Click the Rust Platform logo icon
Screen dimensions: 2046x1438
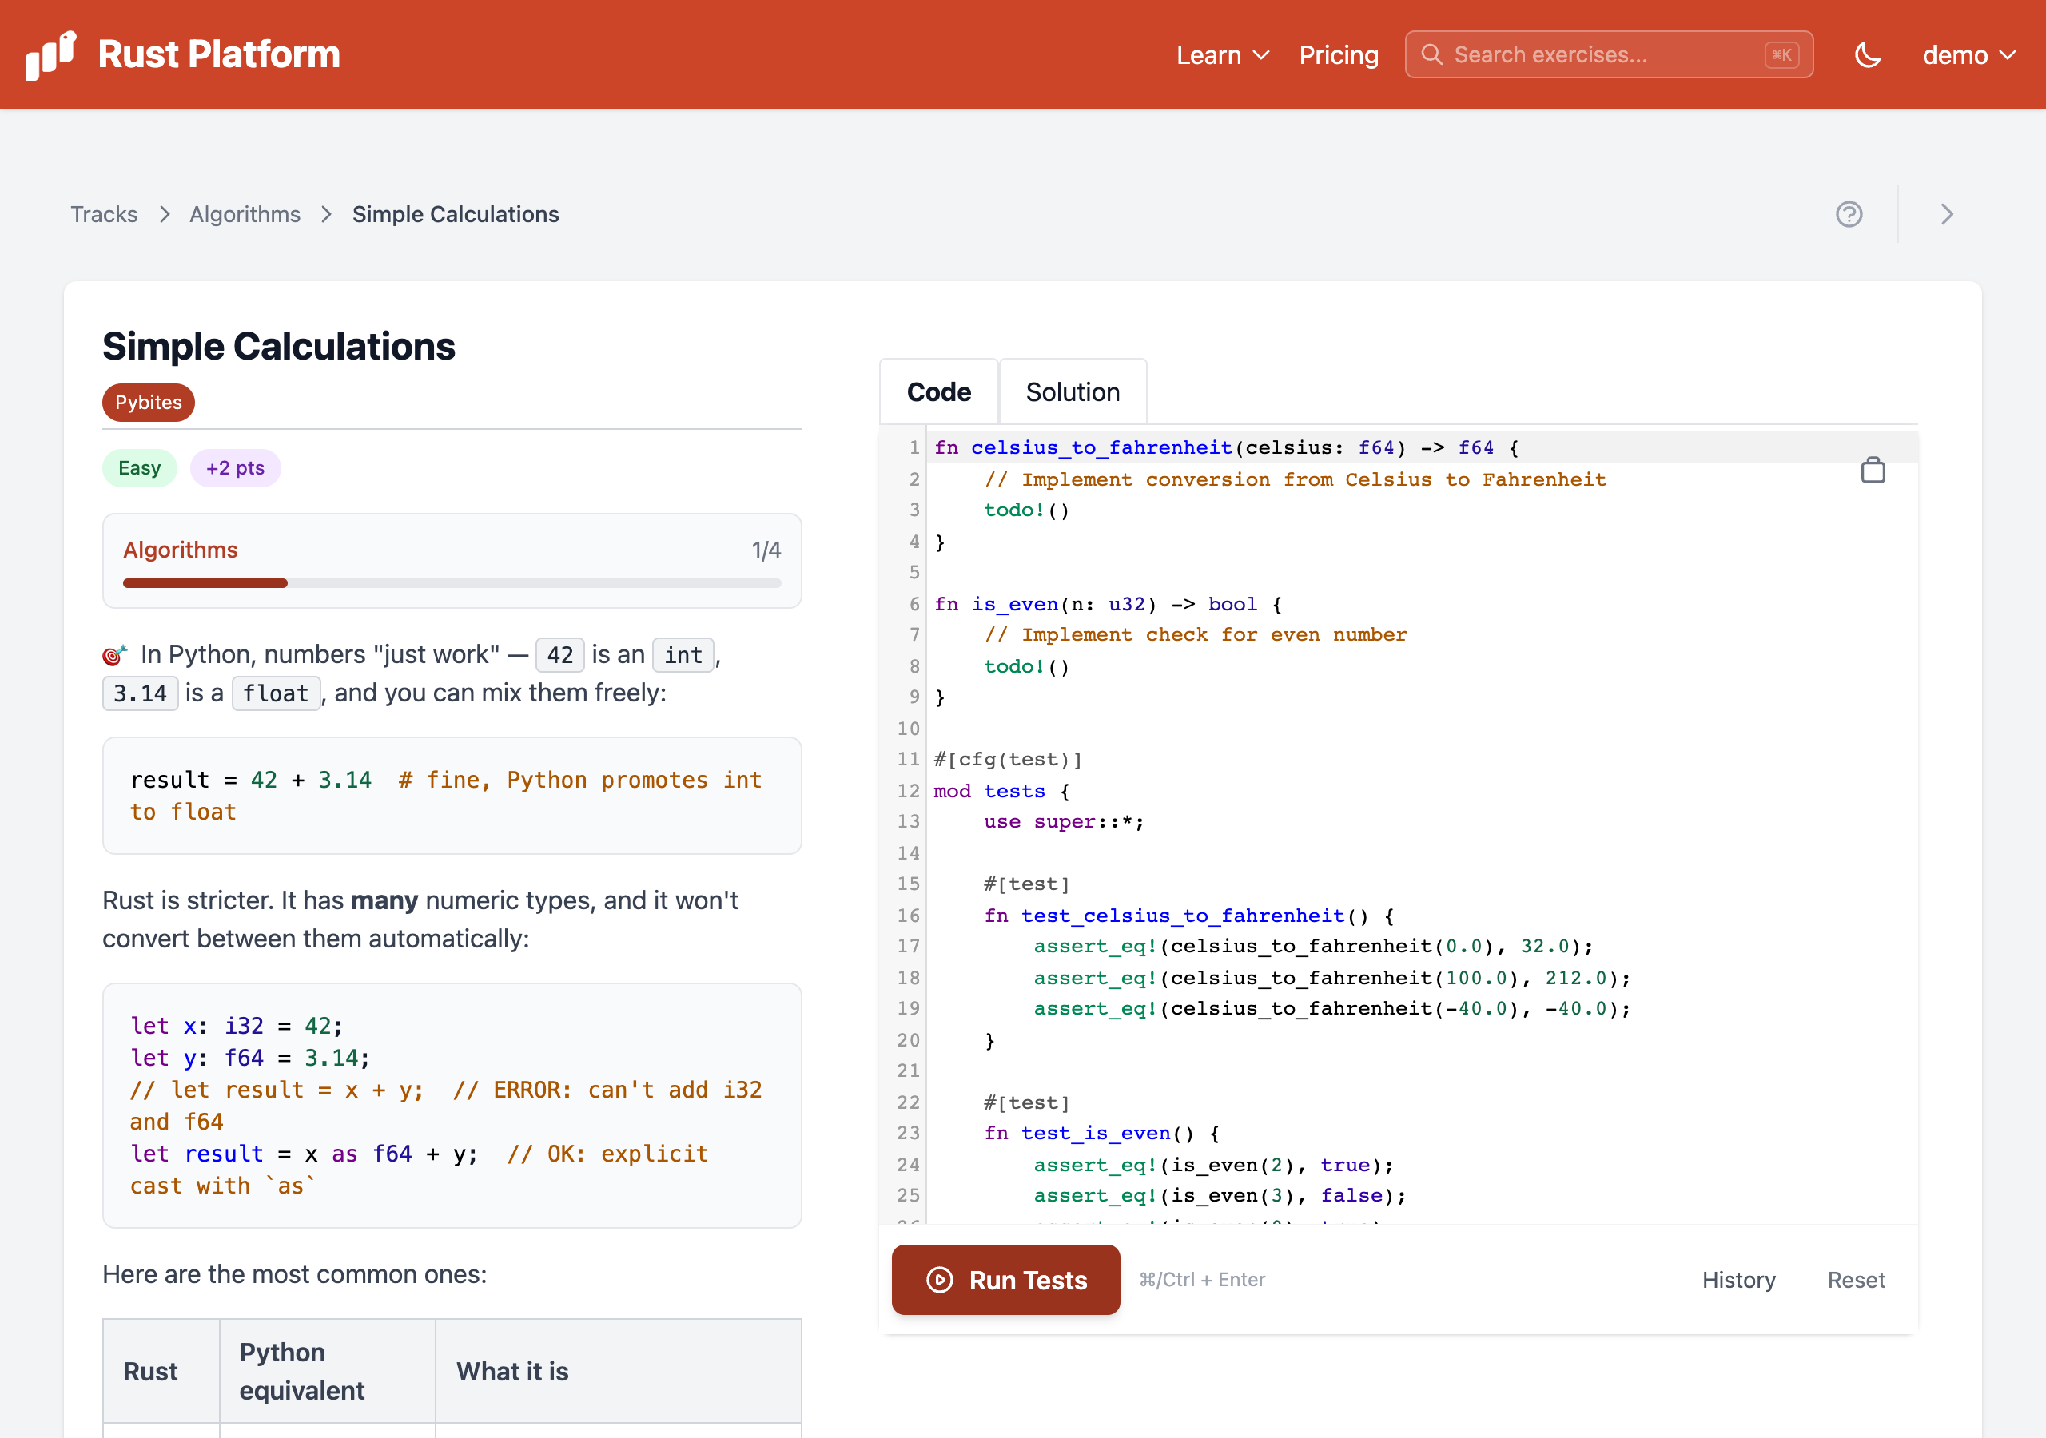(49, 54)
